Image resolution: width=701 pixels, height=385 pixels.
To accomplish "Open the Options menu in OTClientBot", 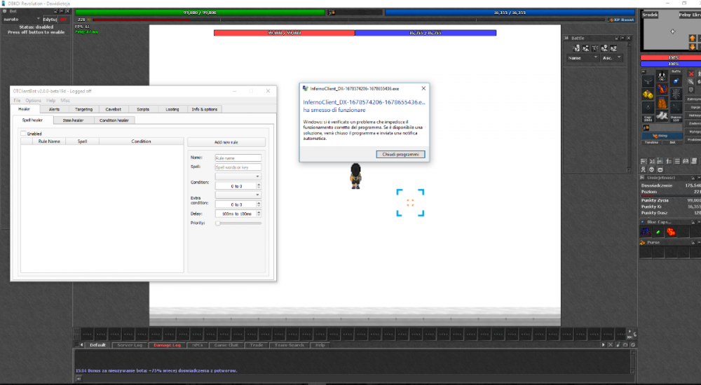I will click(x=33, y=101).
